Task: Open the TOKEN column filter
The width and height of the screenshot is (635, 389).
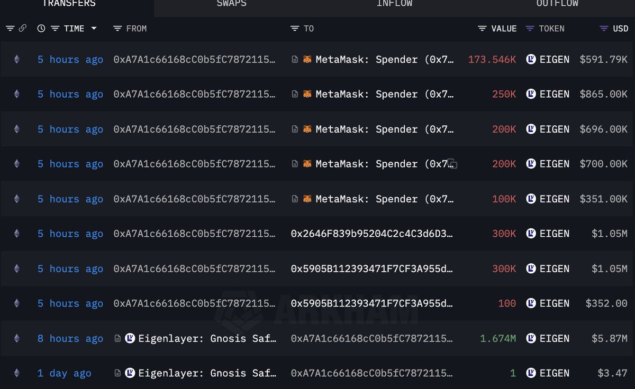Action: coord(530,29)
